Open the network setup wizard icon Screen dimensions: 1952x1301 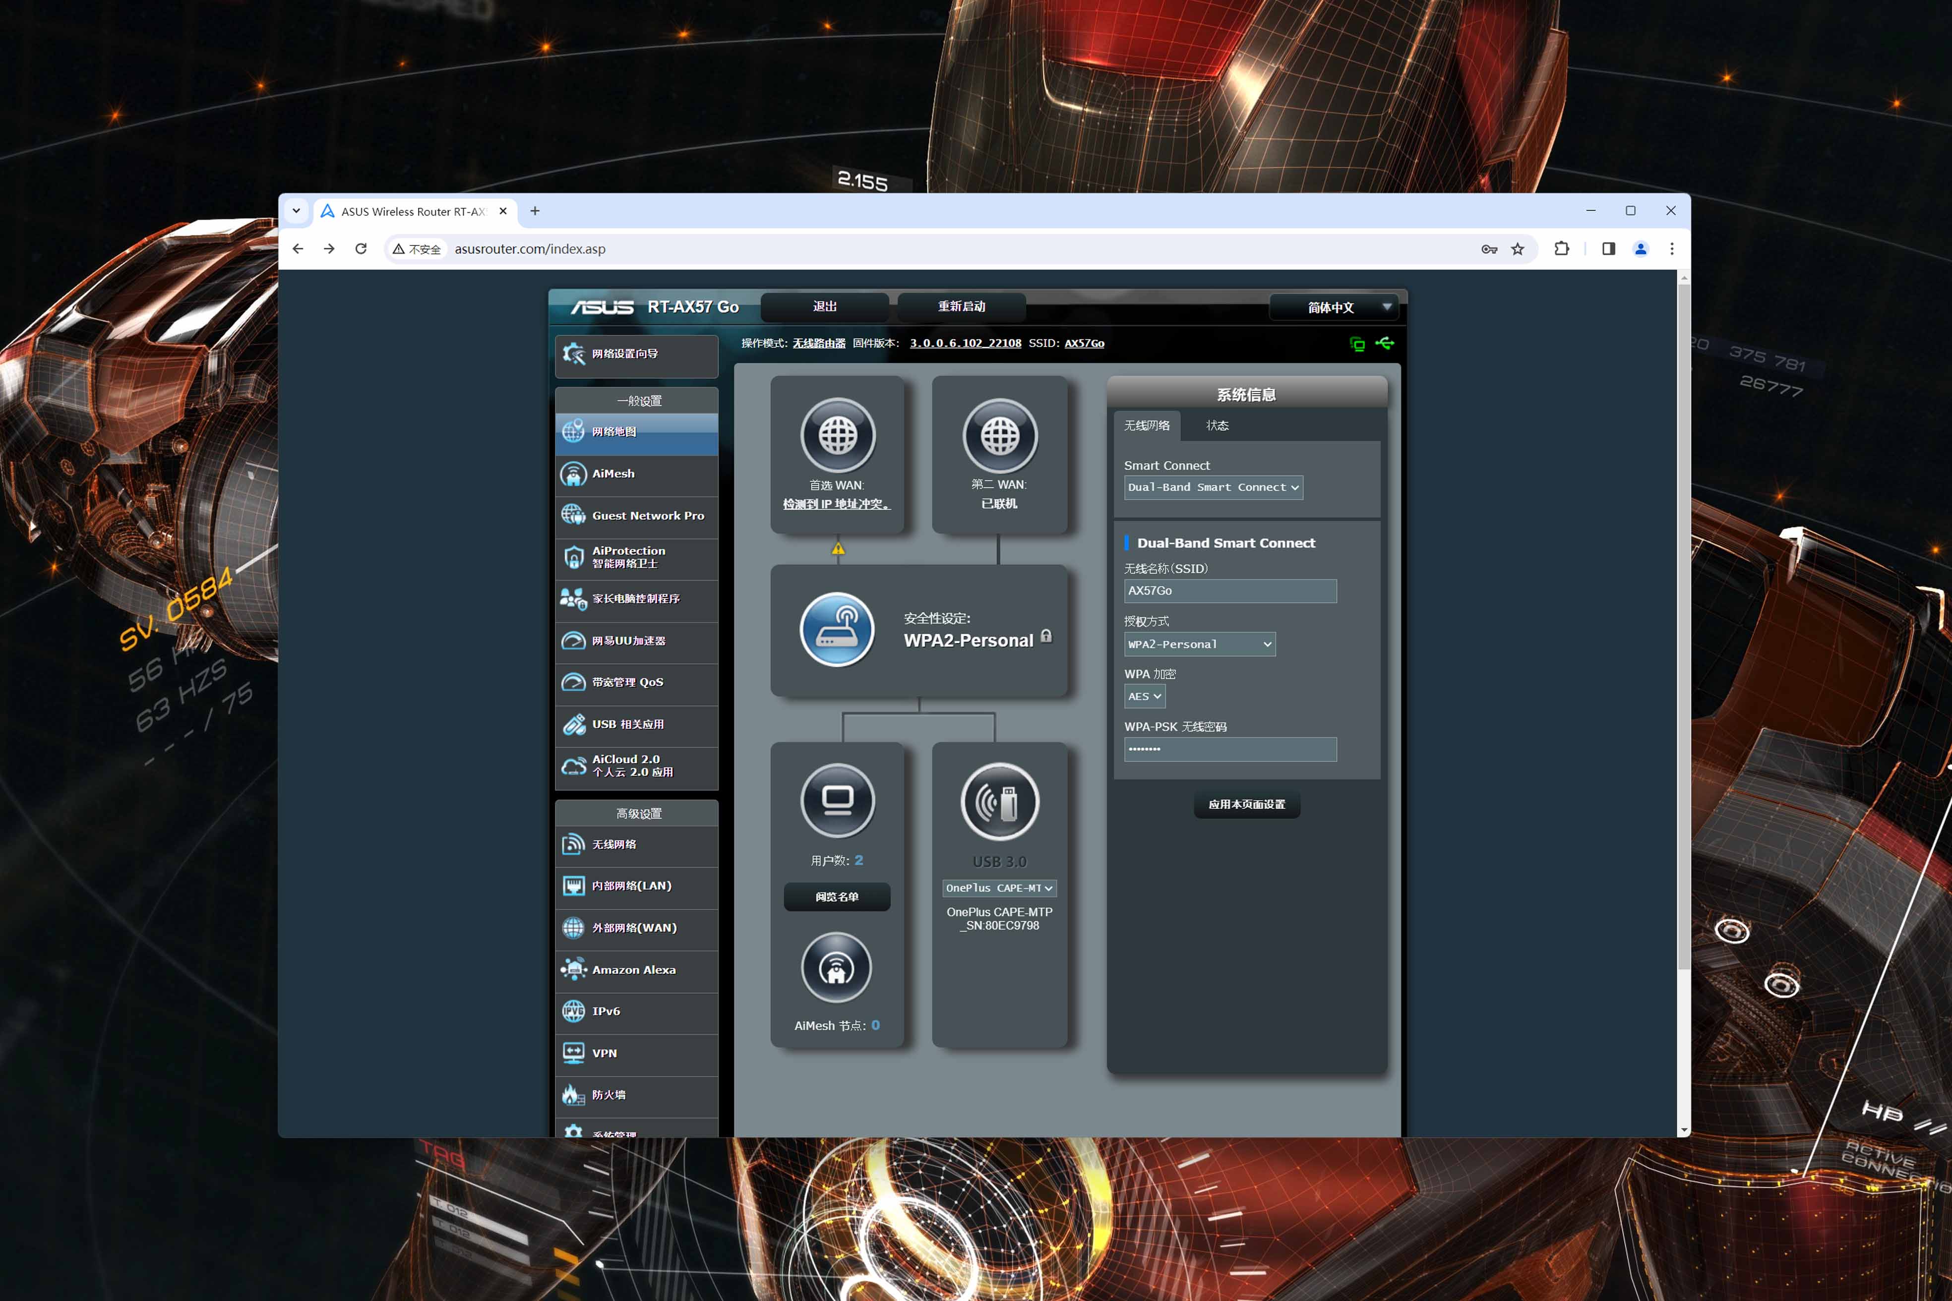point(573,355)
